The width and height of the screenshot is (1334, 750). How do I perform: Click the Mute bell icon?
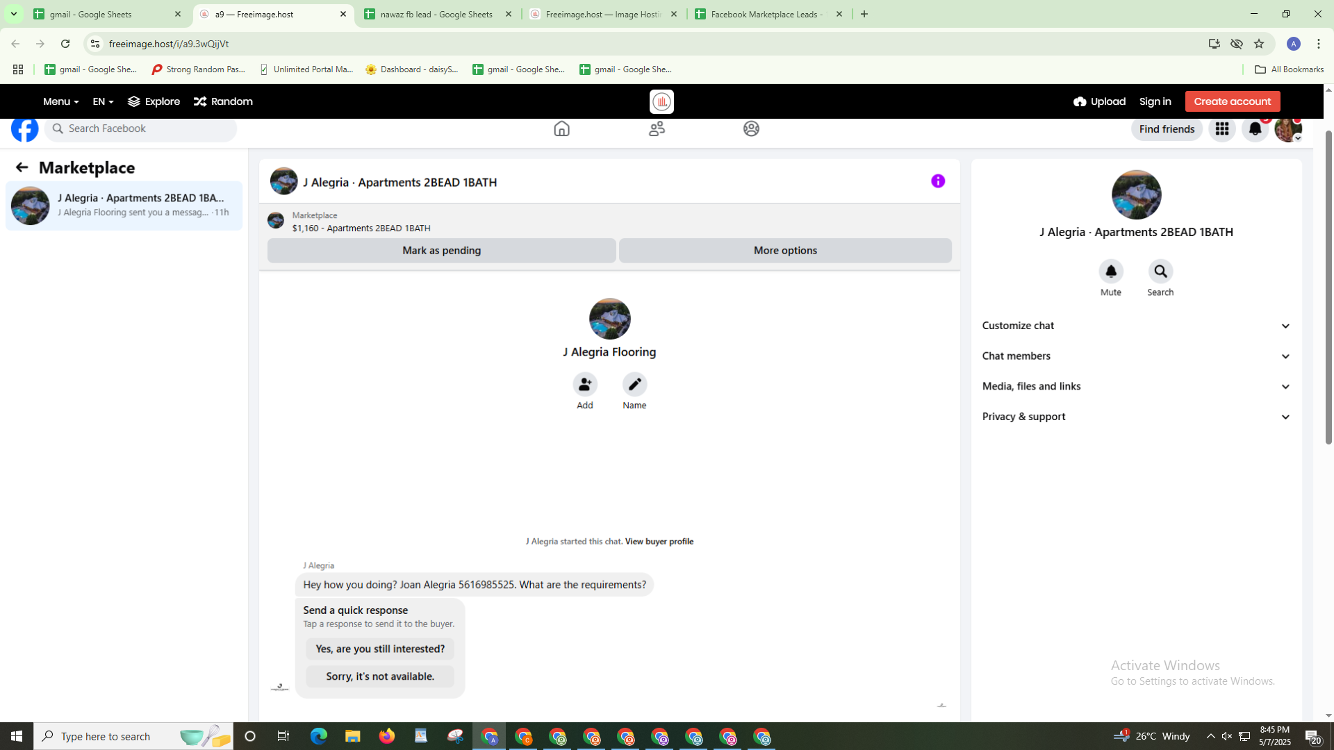coord(1110,272)
